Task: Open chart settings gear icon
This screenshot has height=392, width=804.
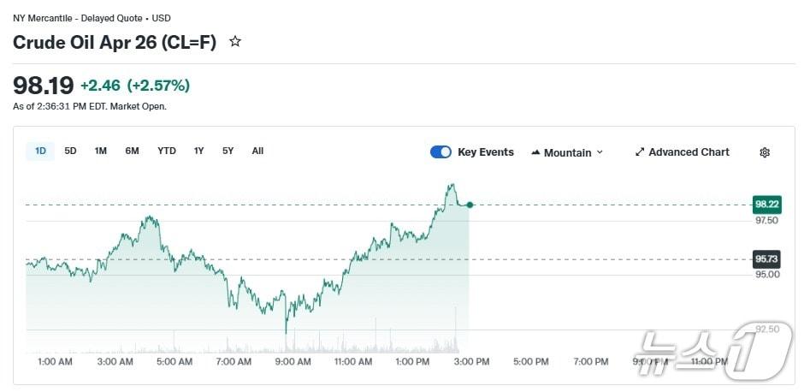Action: pyautogui.click(x=765, y=152)
